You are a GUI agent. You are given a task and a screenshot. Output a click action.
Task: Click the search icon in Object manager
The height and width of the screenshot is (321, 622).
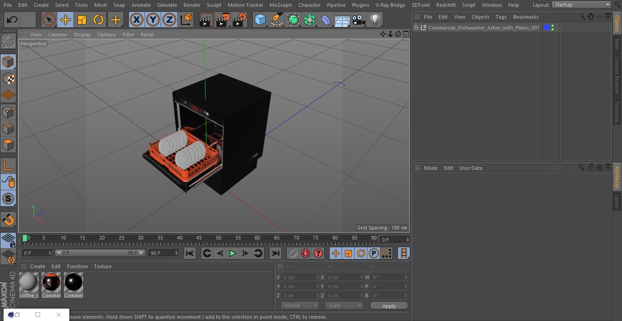pos(582,16)
